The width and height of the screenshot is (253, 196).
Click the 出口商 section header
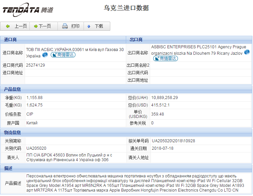click(136, 40)
